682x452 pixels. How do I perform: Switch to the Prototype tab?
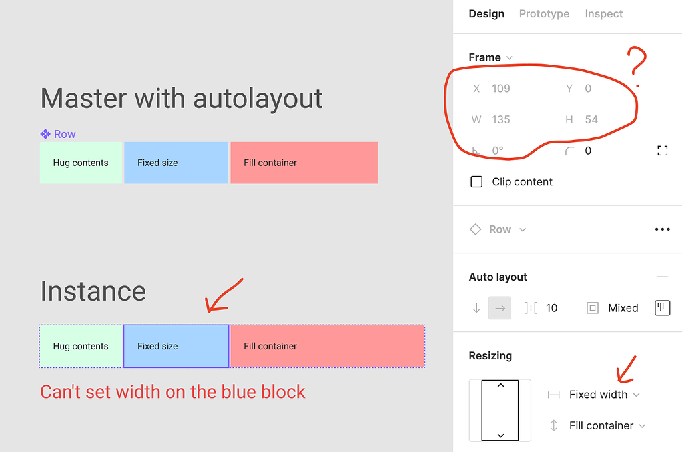tap(544, 14)
